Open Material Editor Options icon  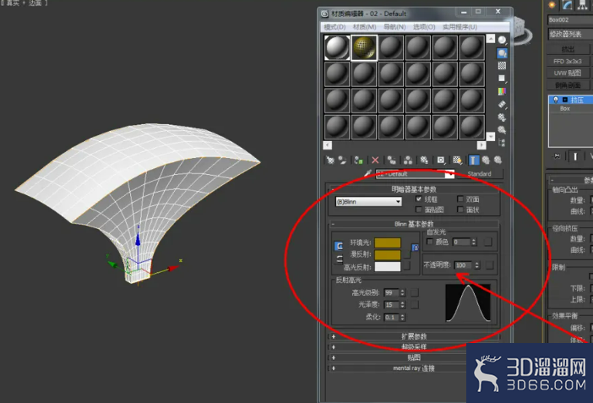(502, 117)
